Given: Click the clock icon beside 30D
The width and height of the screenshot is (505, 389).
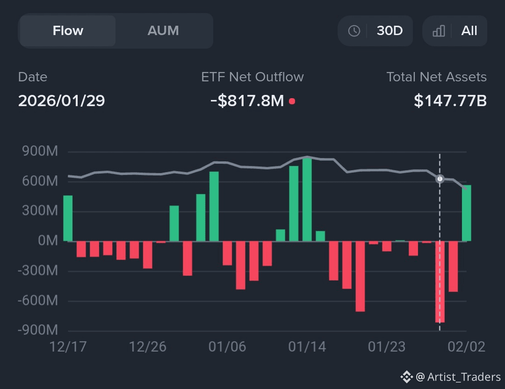Looking at the screenshot, I should coord(354,31).
